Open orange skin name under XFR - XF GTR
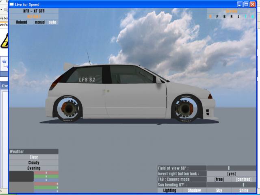Viewport: 260px width, 195px height. click(x=34, y=17)
